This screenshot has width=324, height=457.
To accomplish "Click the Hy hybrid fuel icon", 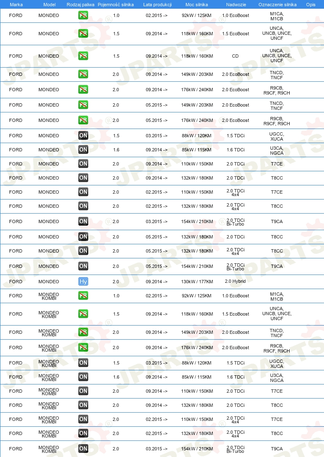I will click(83, 282).
